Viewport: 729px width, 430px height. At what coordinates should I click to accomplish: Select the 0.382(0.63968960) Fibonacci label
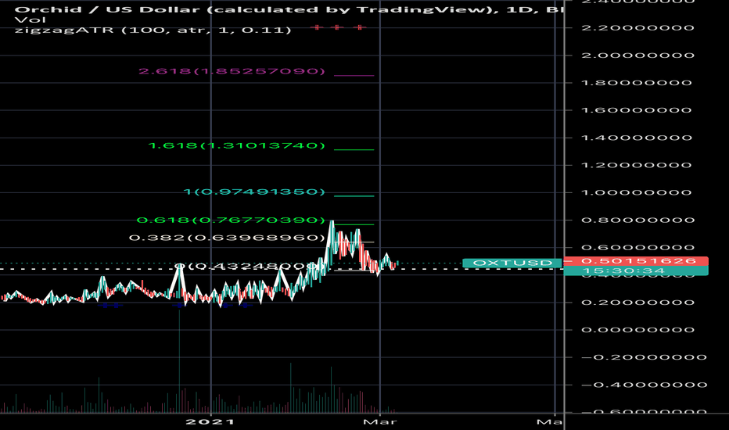point(227,238)
